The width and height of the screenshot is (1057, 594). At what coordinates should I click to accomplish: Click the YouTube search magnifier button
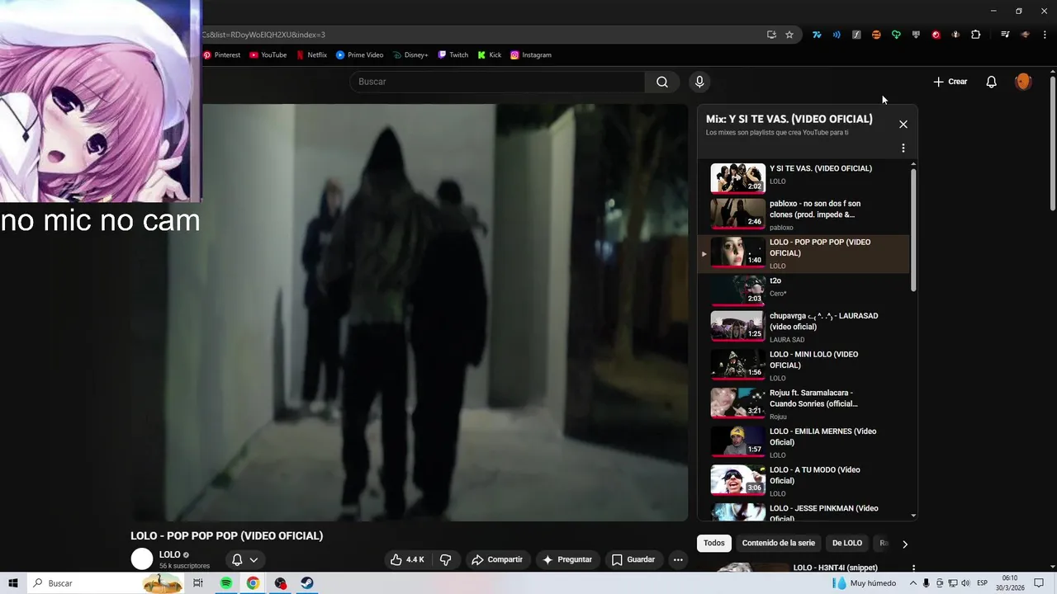click(x=662, y=82)
